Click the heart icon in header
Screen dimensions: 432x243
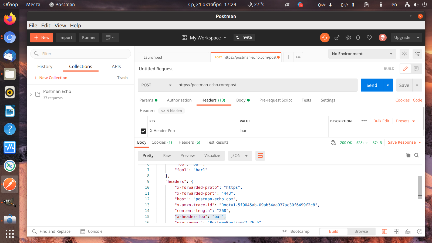click(369, 38)
